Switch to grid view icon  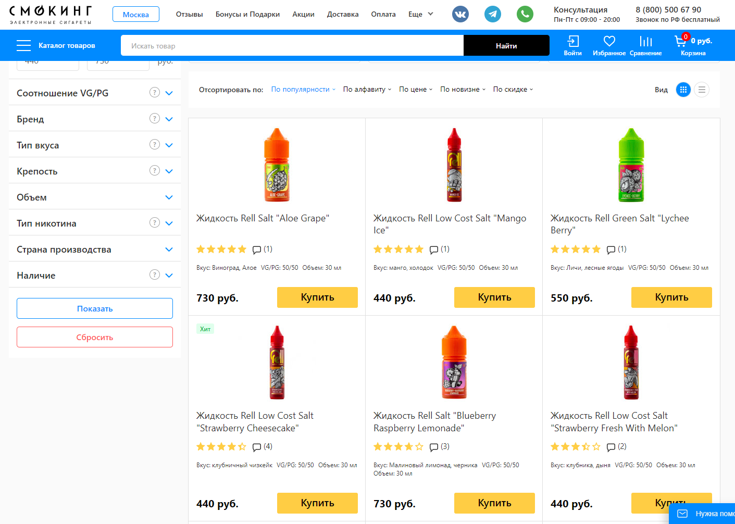click(683, 90)
